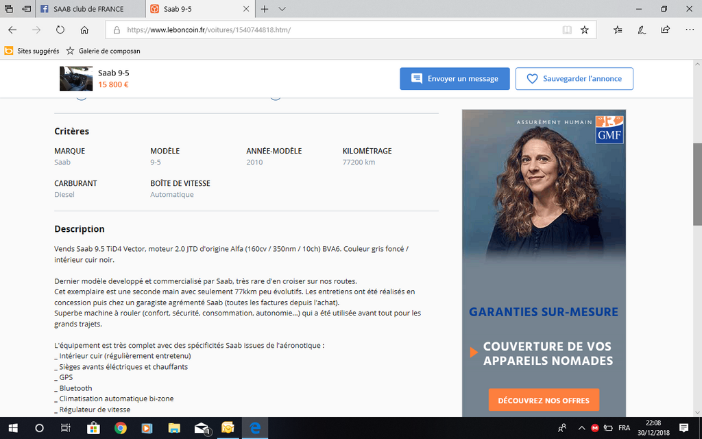Image resolution: width=702 pixels, height=439 pixels.
Task: Click the Automatique gearbox value
Action: point(172,194)
